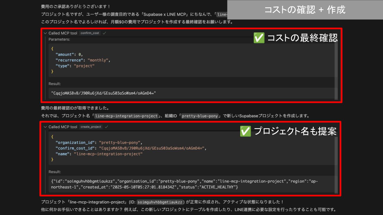Viewport: 383px width, 215px height.
Task: Select the "Called MCP tool" label before create_project
Action: click(63, 127)
